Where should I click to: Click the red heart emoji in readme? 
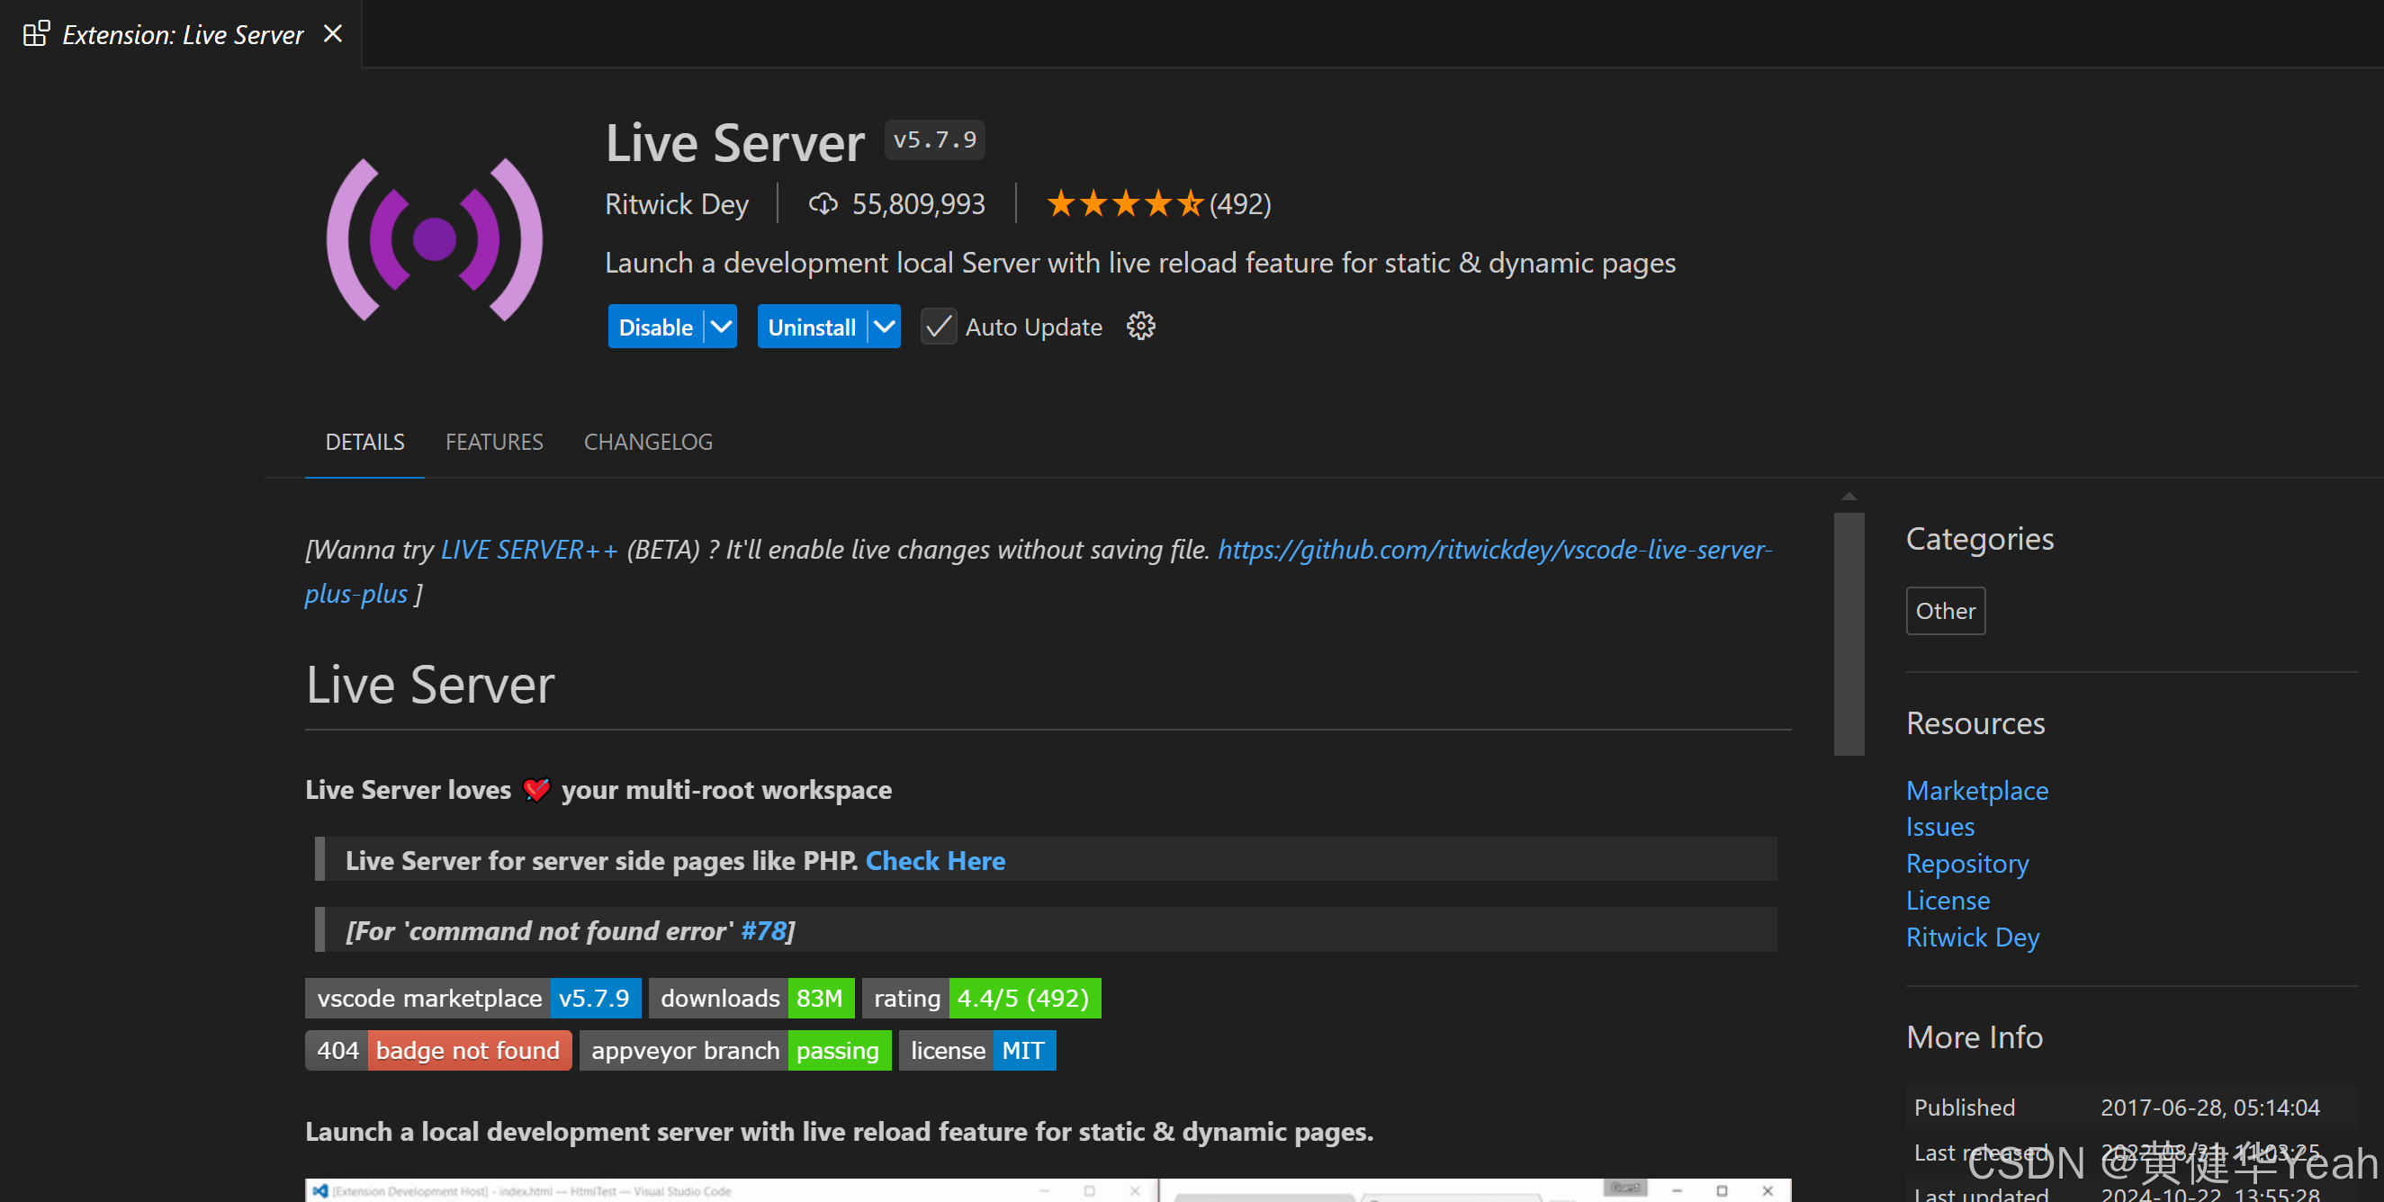(x=535, y=789)
